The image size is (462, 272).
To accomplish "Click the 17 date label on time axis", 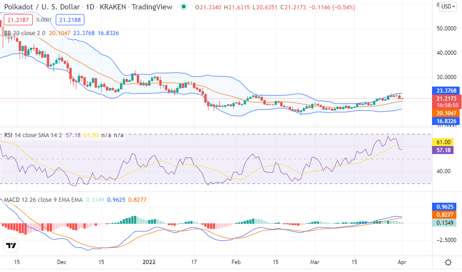I will 194,262.
